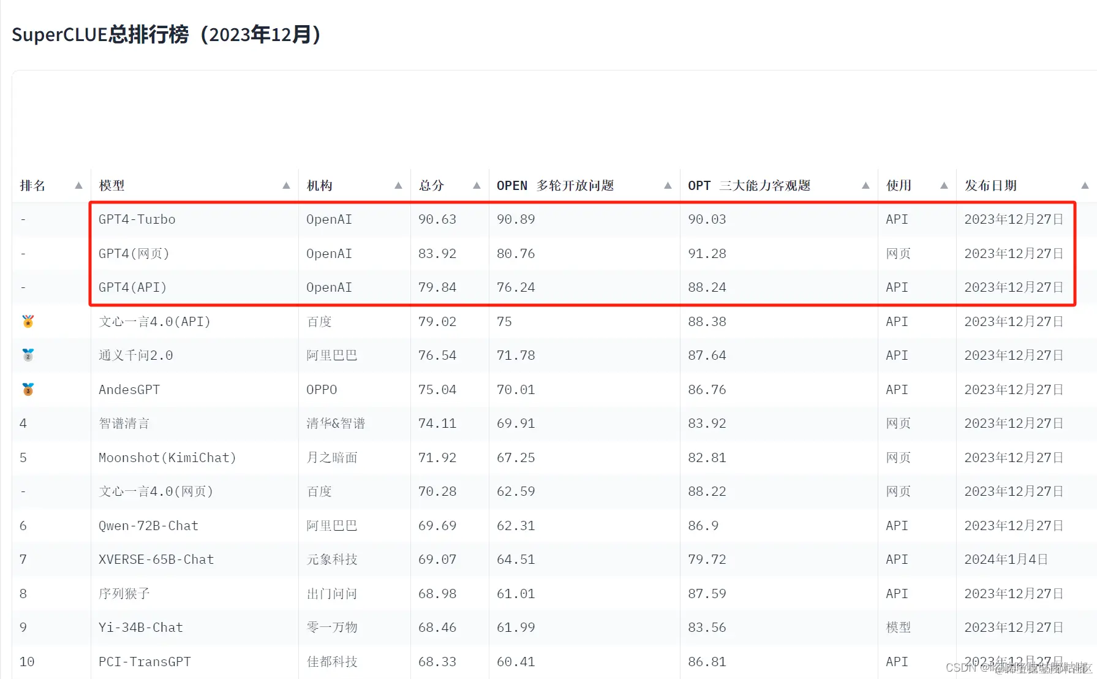The height and width of the screenshot is (679, 1097).
Task: Click the silver medal icon for 通义千问2.0
Action: pos(28,355)
